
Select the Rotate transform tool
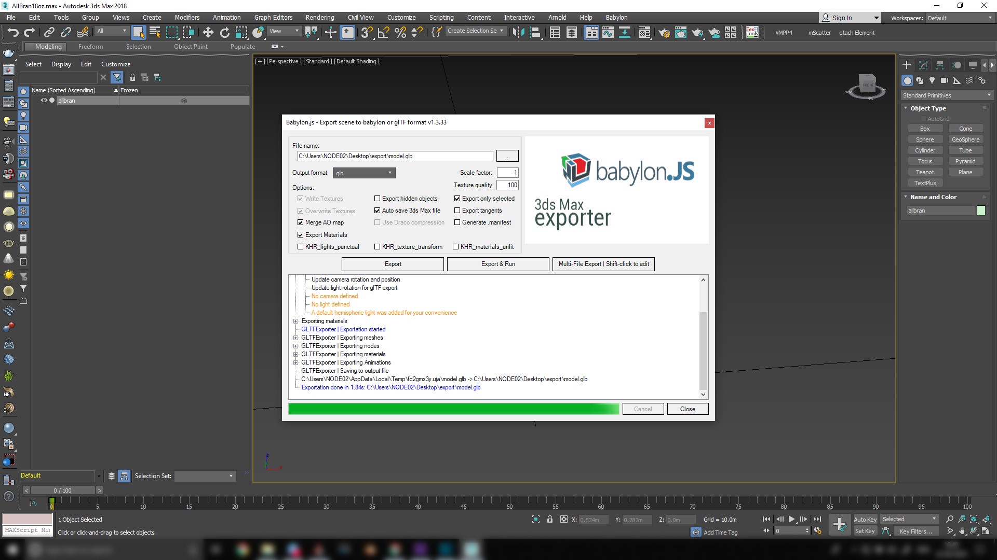(224, 33)
